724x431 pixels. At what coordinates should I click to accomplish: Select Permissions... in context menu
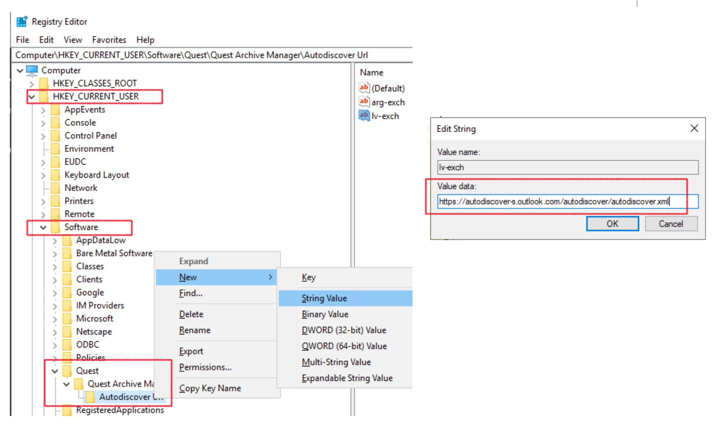tap(205, 367)
